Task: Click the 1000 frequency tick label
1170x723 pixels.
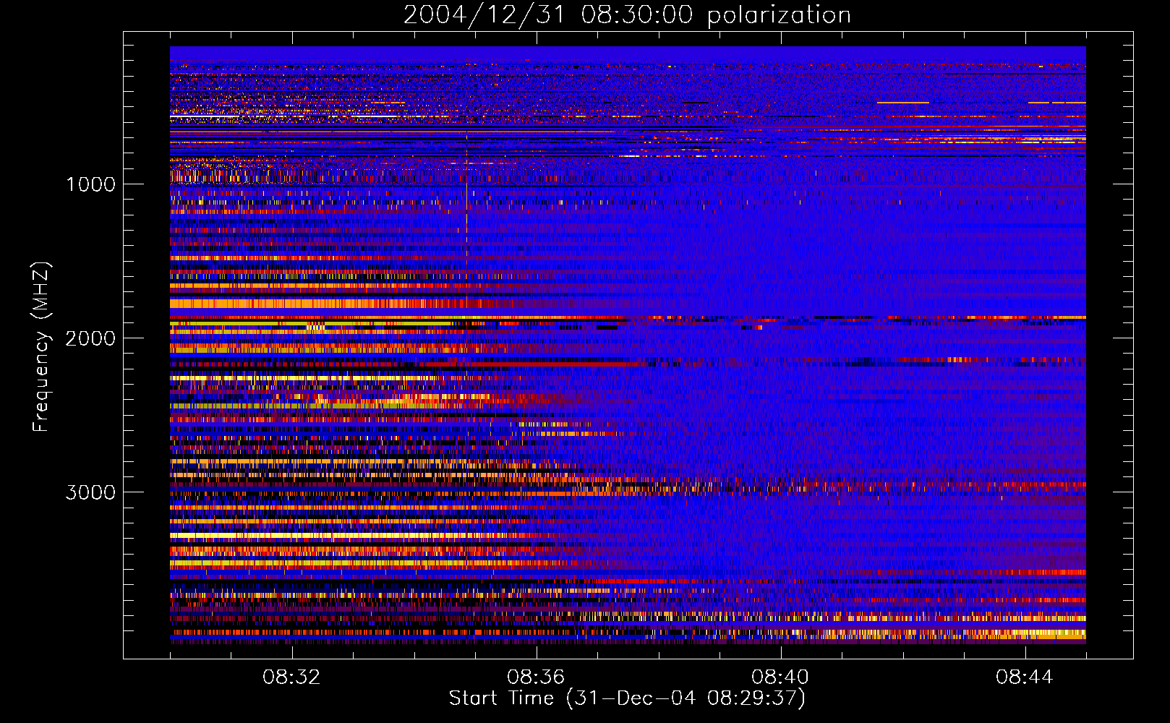Action: 90,184
